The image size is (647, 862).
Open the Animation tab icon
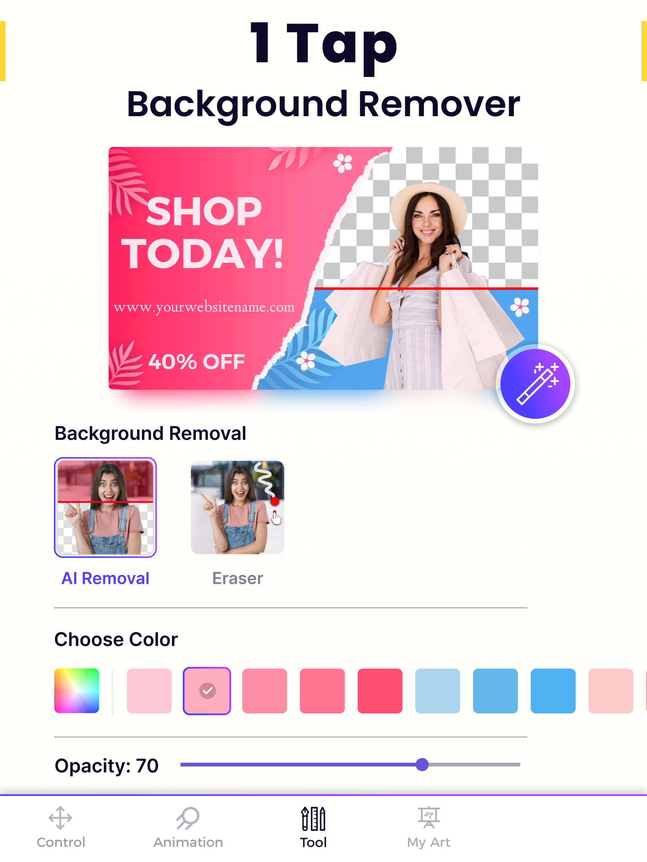click(188, 818)
